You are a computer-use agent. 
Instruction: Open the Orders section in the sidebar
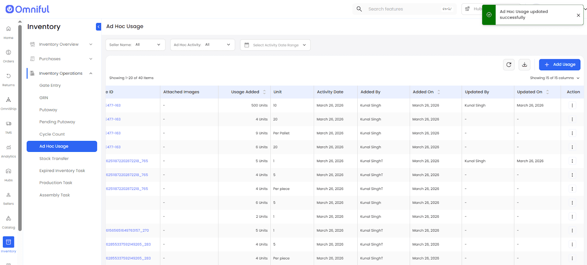click(x=8, y=56)
